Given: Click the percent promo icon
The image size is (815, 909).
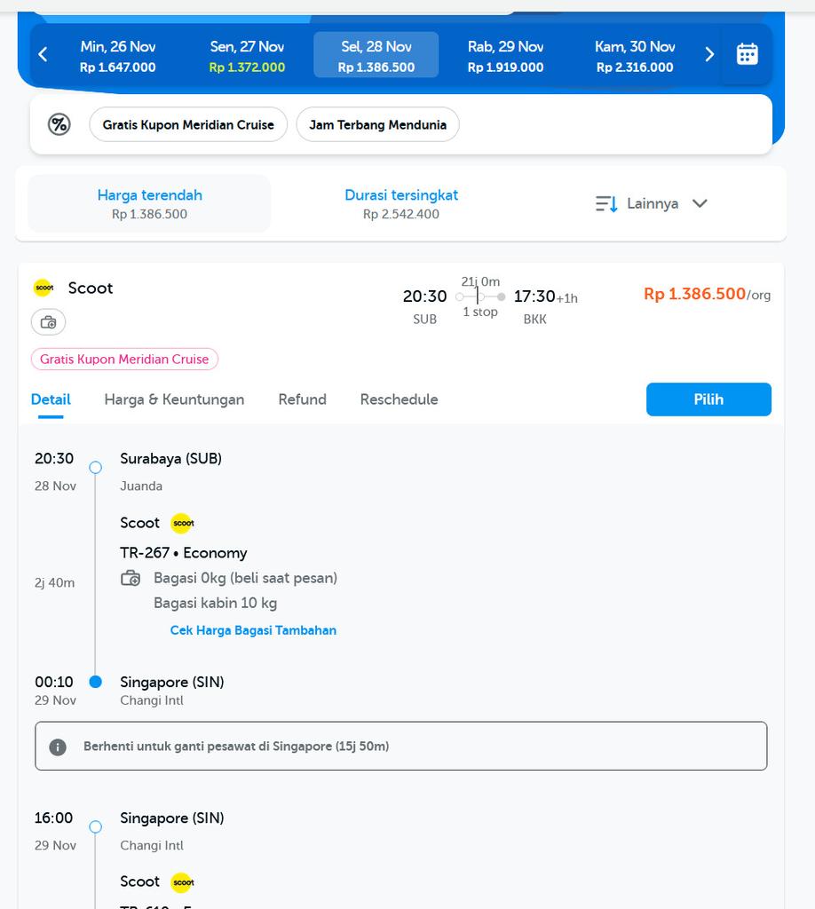Looking at the screenshot, I should coord(59,124).
